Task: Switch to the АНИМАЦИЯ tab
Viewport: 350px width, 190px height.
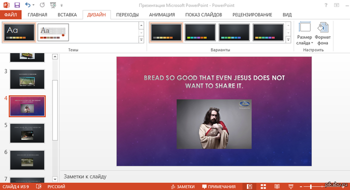Action: click(x=162, y=14)
